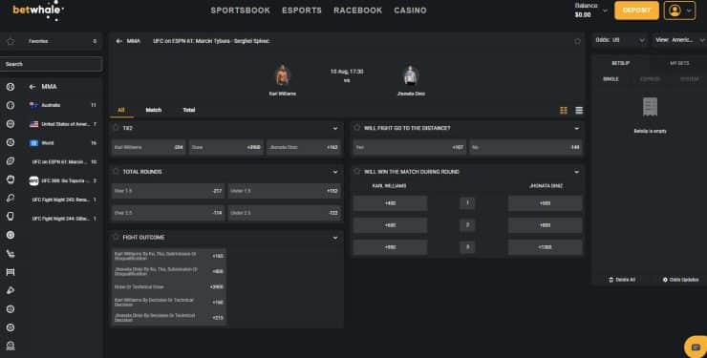Switch to grid layout view icon
This screenshot has width=707, height=358.
click(564, 111)
